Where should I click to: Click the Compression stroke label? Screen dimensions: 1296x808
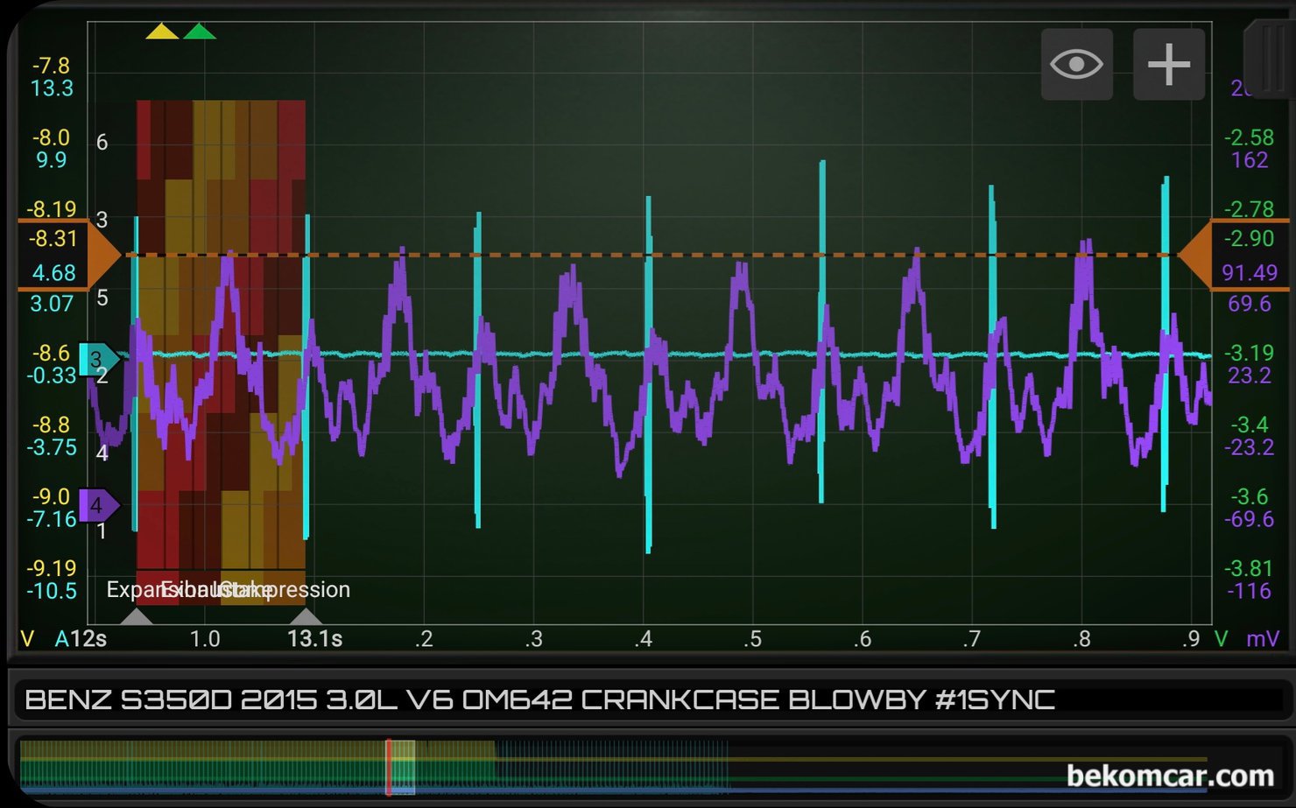(x=285, y=589)
